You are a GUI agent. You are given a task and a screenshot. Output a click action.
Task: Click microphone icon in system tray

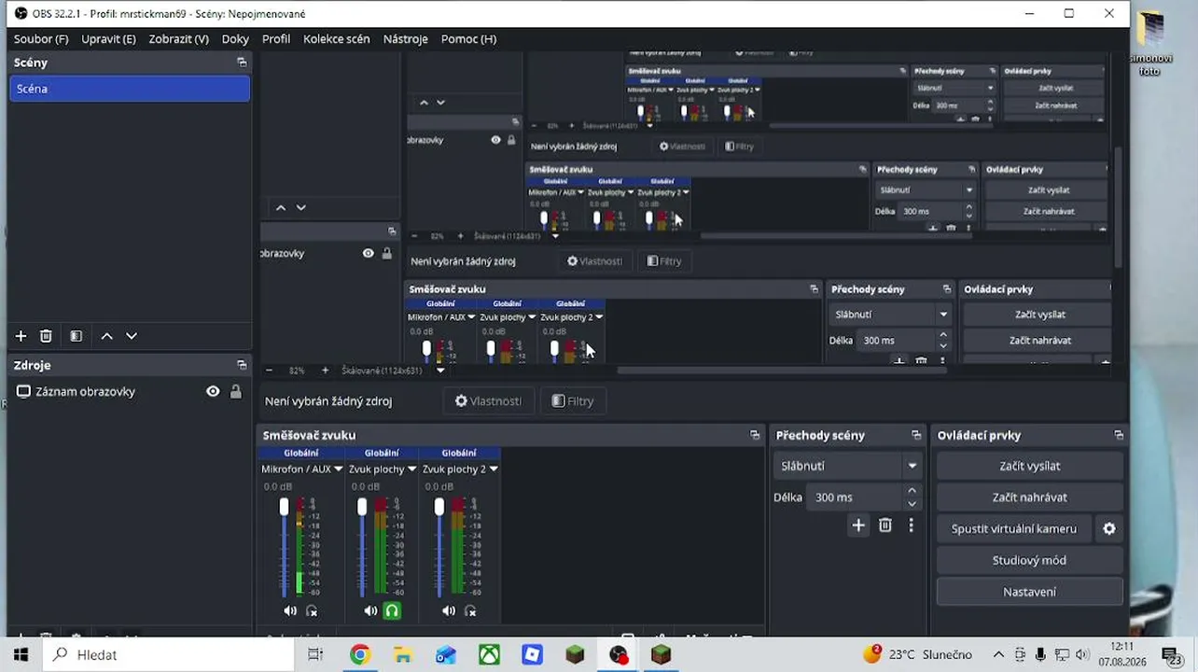click(1040, 655)
